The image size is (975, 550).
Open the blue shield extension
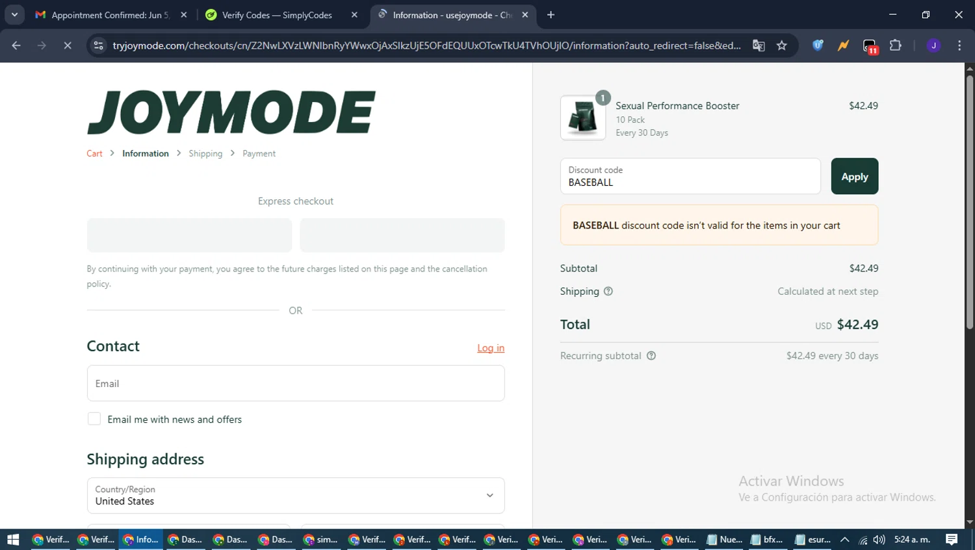818,45
